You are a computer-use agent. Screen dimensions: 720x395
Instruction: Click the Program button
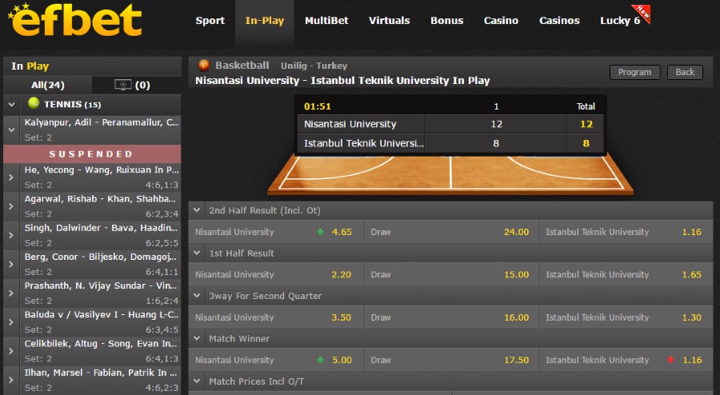pos(634,72)
